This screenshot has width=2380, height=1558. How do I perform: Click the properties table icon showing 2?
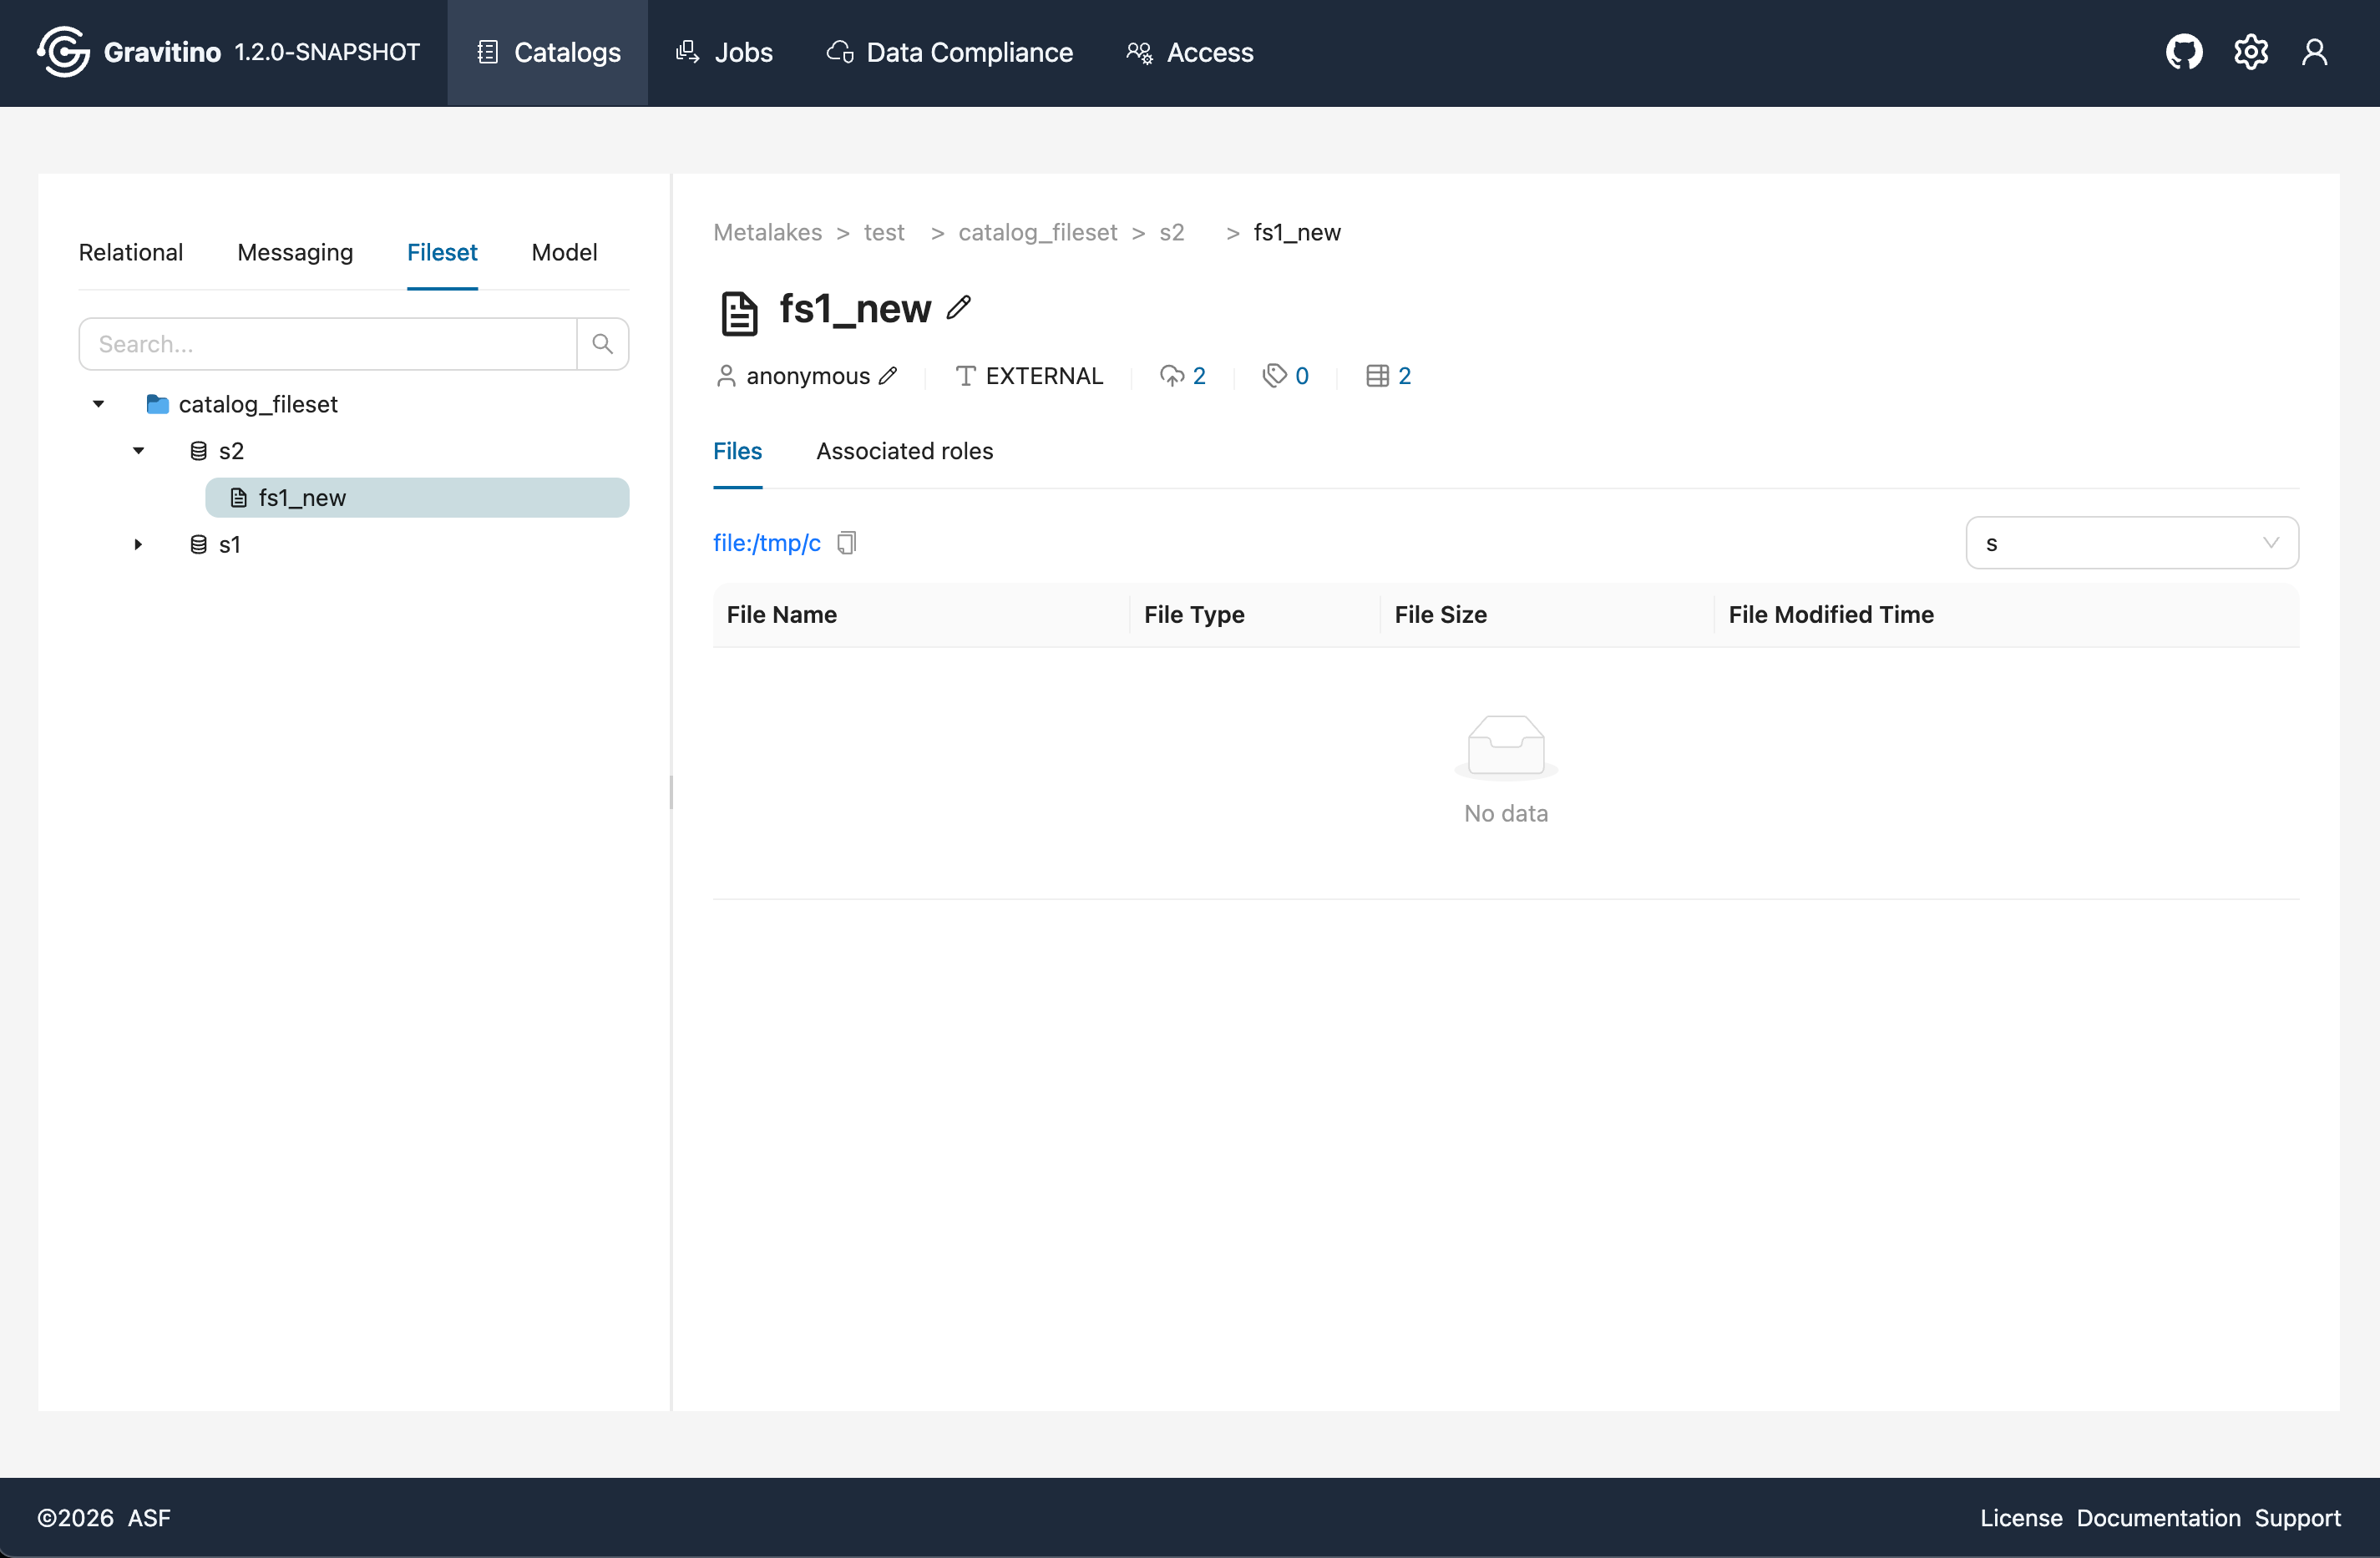coord(1377,376)
